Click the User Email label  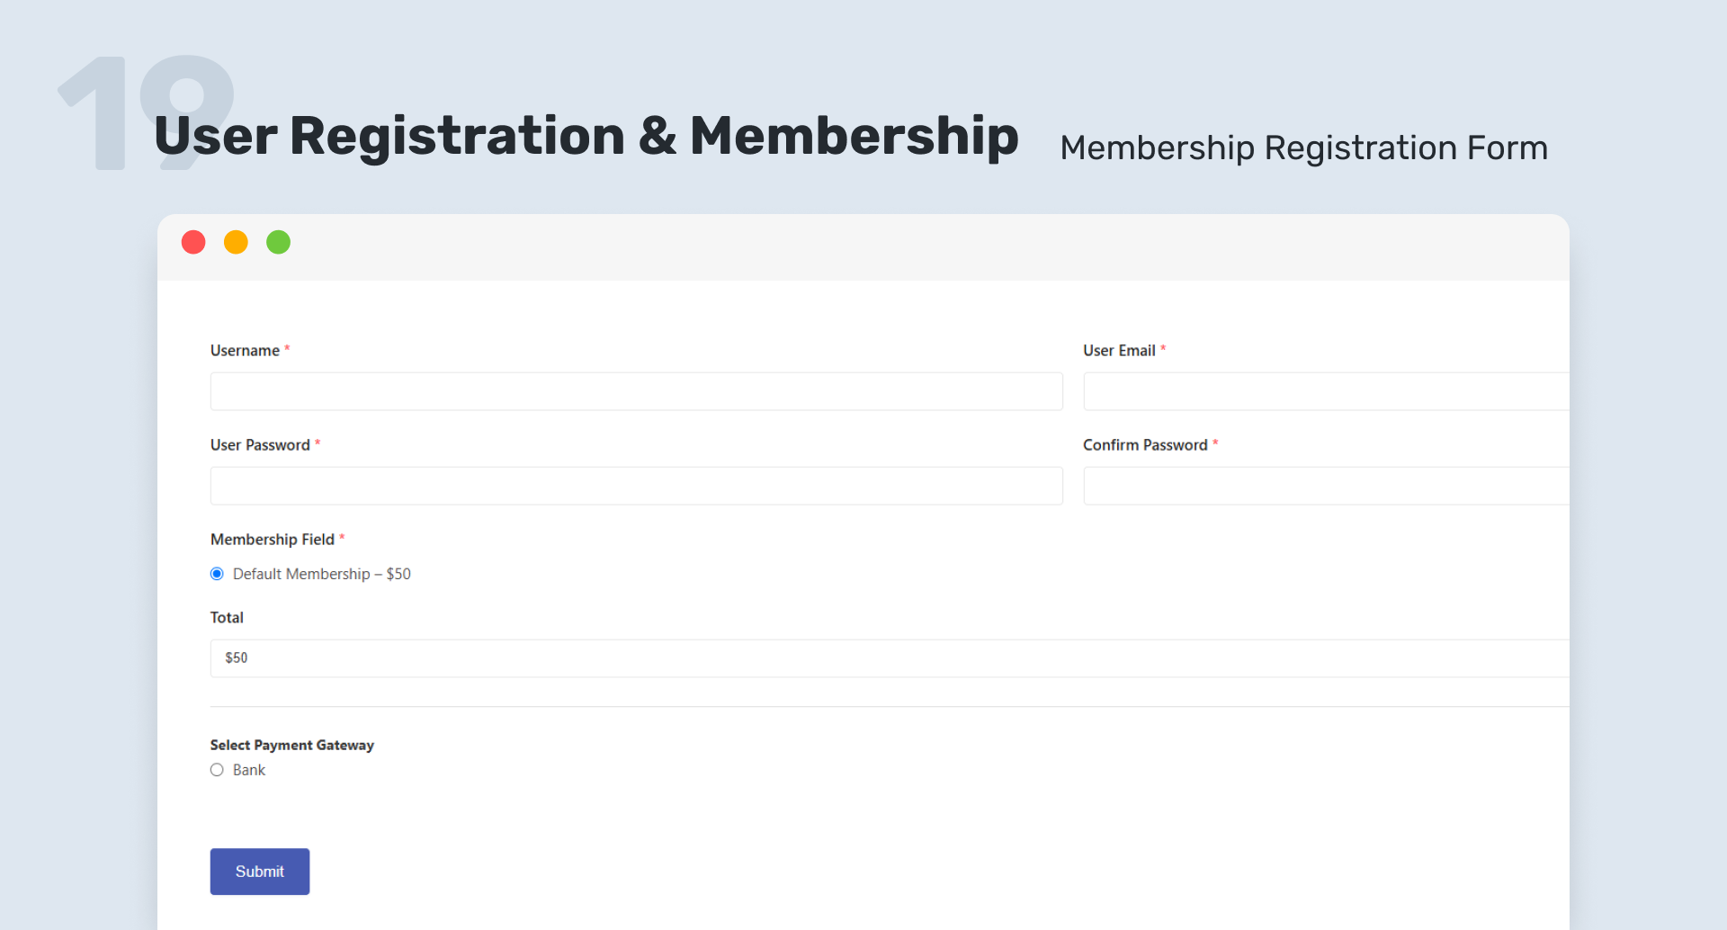coord(1119,351)
